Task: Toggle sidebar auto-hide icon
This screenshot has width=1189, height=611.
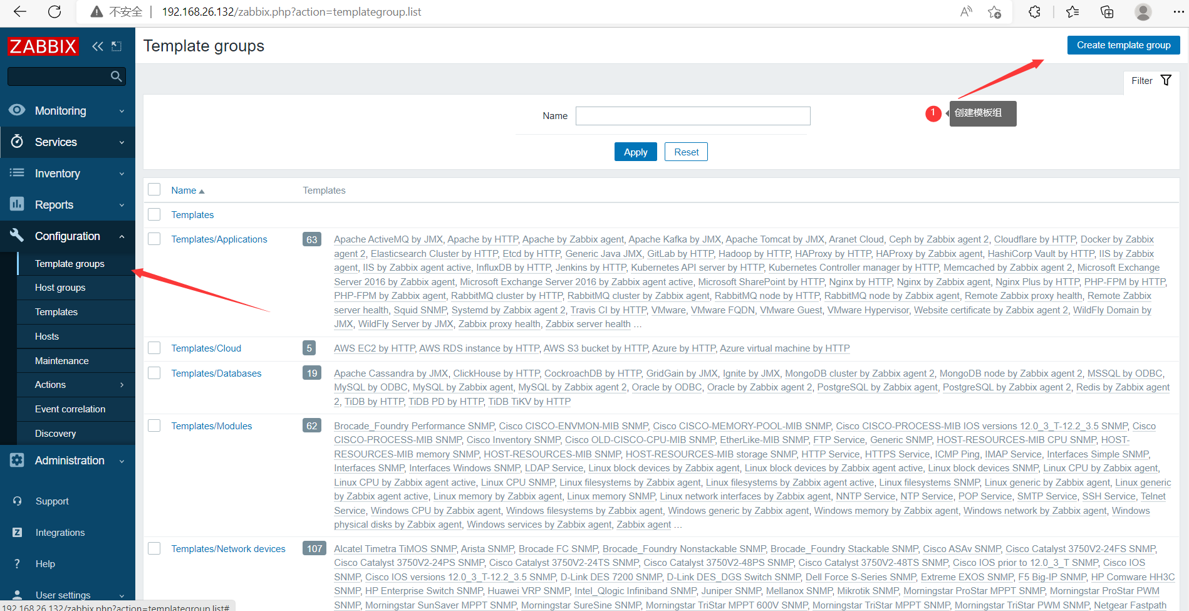Action: (117, 46)
